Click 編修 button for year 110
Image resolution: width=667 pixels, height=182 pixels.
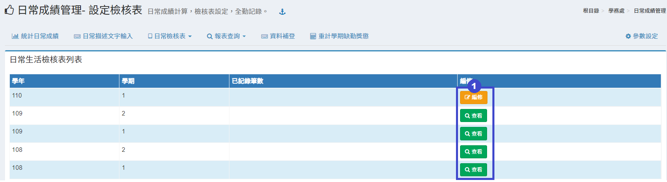[x=474, y=98]
